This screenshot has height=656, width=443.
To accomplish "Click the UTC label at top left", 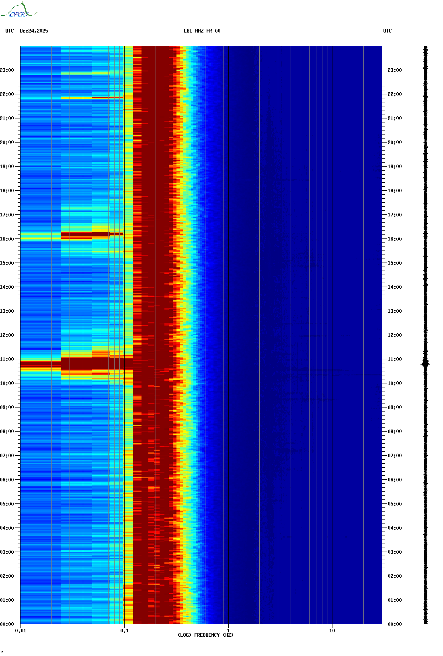I will 10,31.
